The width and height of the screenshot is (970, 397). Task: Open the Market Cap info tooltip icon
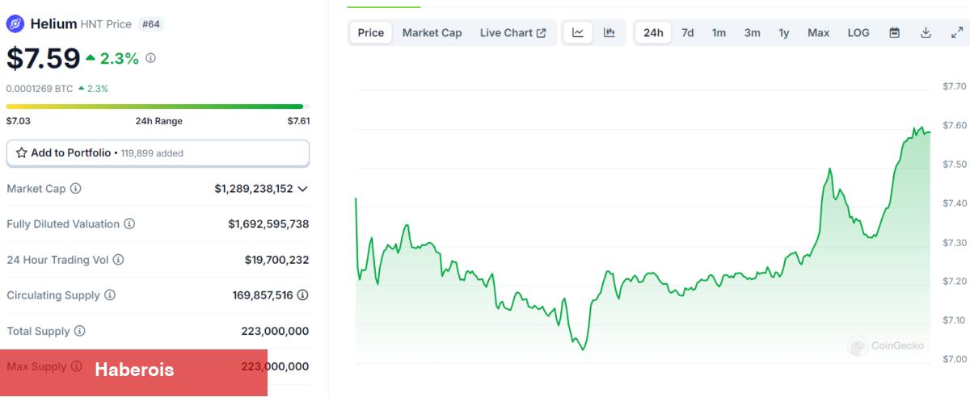point(75,188)
